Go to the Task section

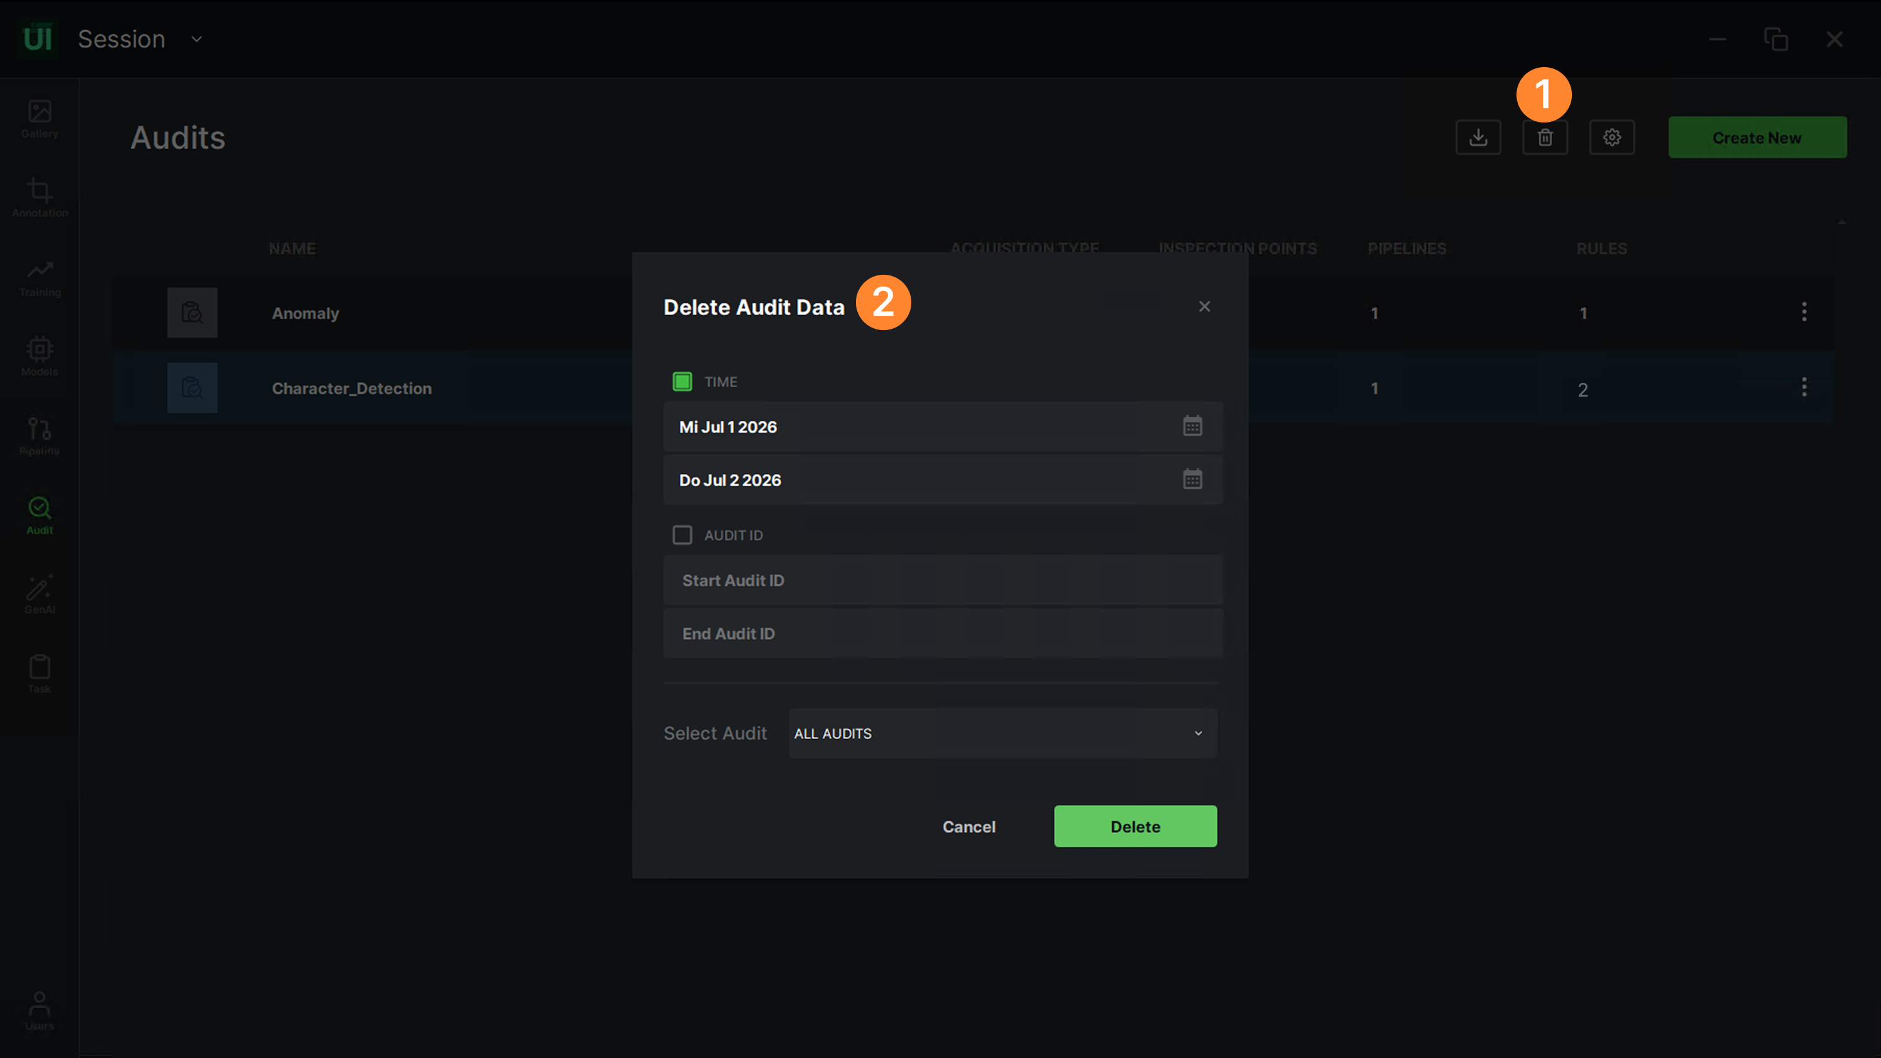tap(39, 674)
